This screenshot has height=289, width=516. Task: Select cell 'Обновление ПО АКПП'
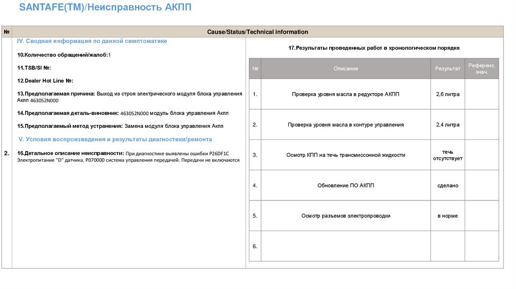point(346,185)
